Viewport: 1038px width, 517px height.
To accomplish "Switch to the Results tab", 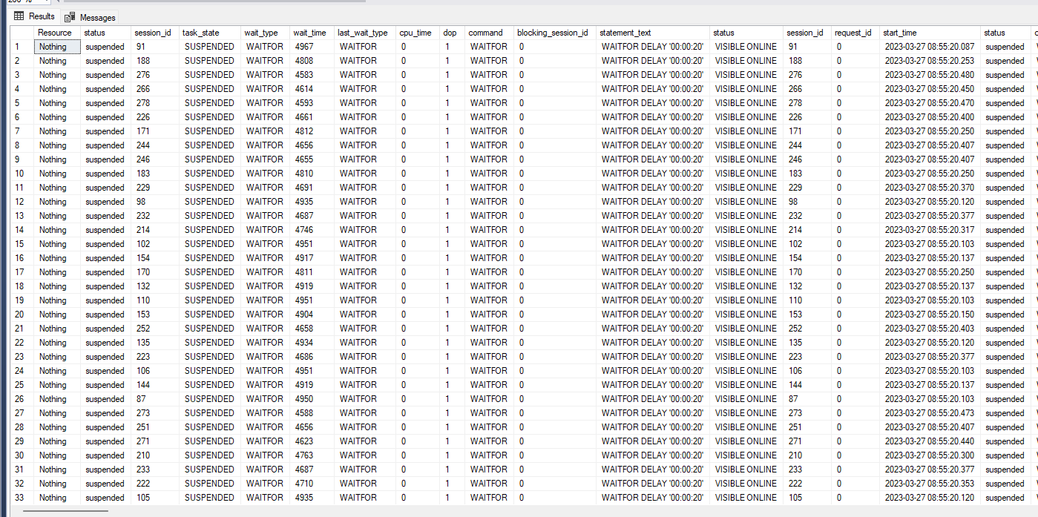I will click(x=34, y=16).
